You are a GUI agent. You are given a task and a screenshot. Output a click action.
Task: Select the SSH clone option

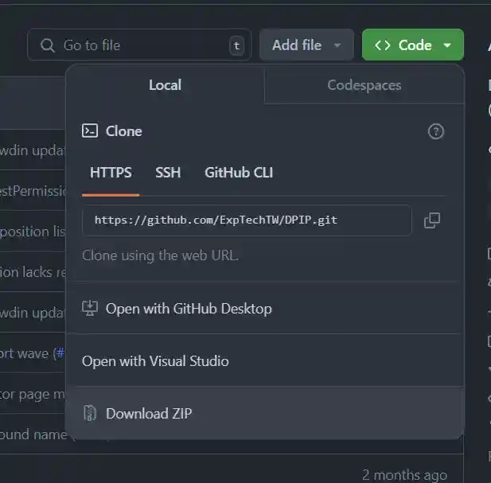tap(168, 173)
